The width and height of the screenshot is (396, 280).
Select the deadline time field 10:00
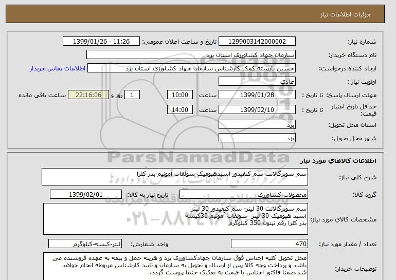180,95
